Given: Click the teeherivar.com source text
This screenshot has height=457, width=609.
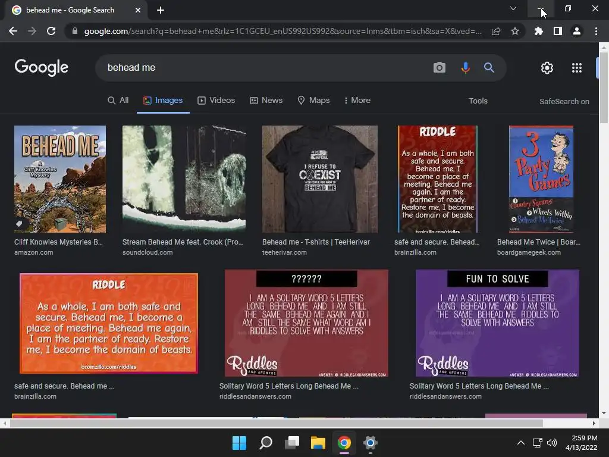Looking at the screenshot, I should [284, 252].
